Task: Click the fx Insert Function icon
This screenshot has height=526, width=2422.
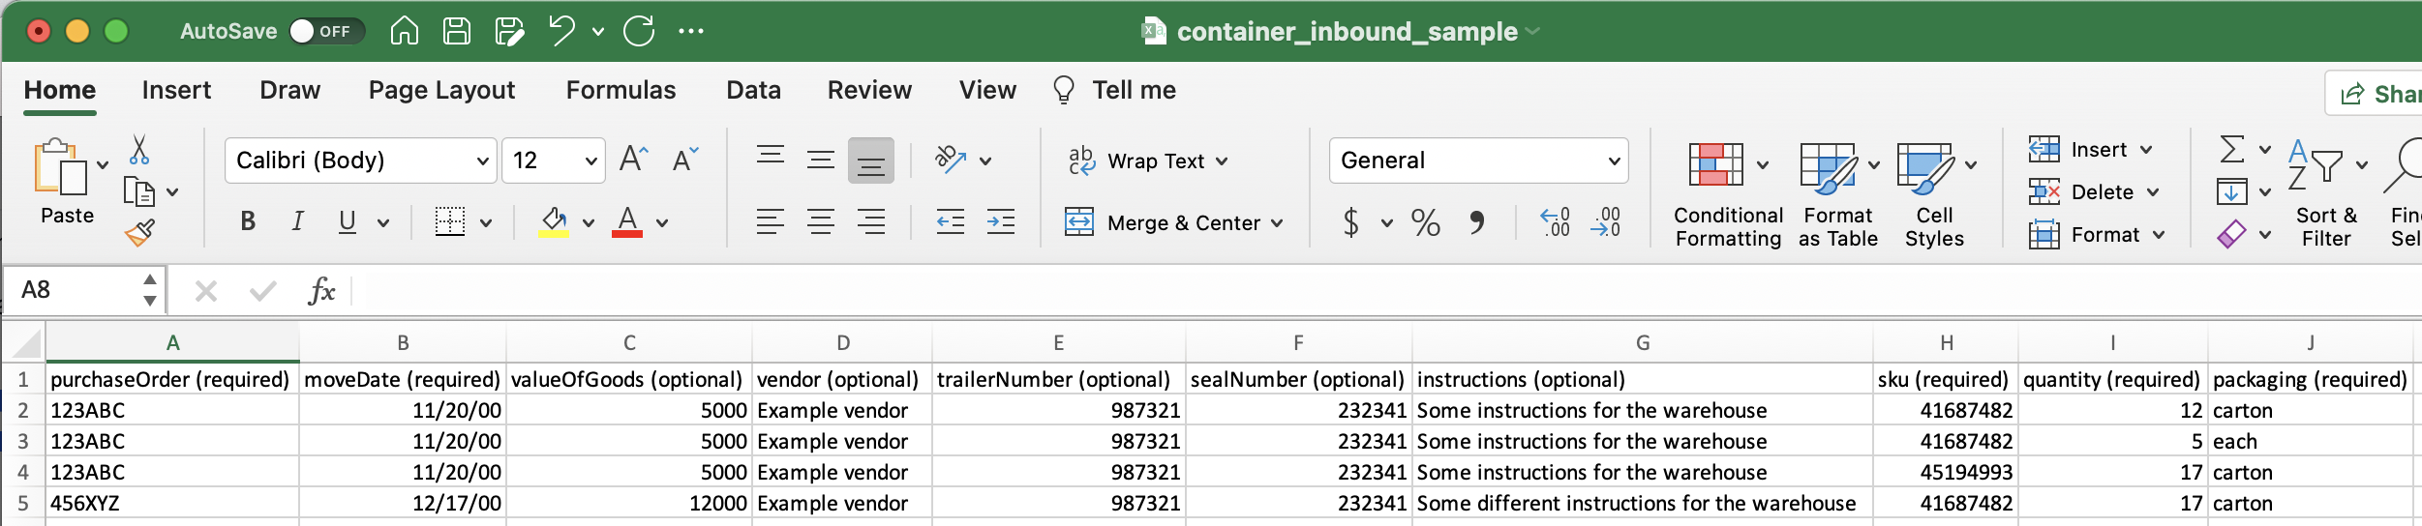Action: [321, 290]
